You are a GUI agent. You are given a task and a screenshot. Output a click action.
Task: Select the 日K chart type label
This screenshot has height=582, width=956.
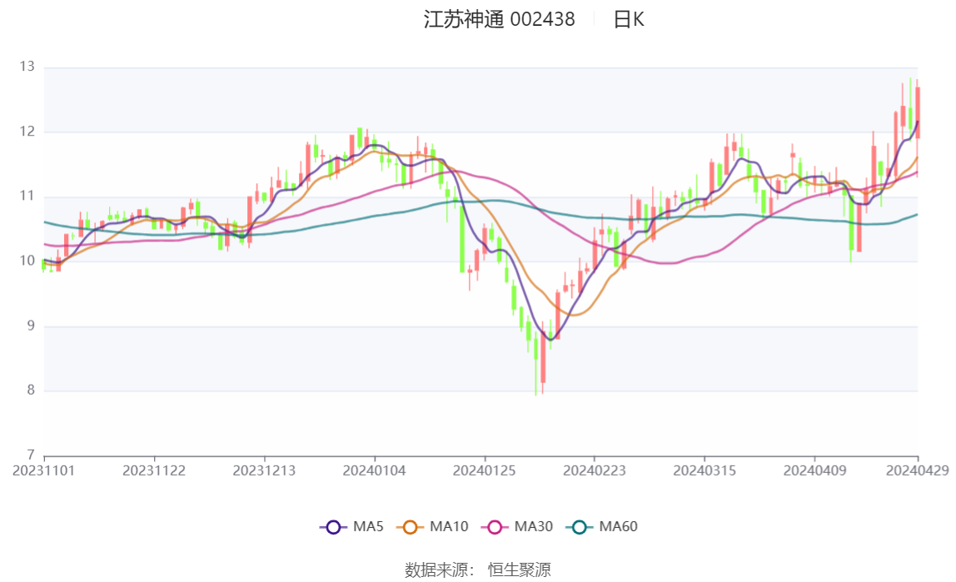tap(629, 20)
